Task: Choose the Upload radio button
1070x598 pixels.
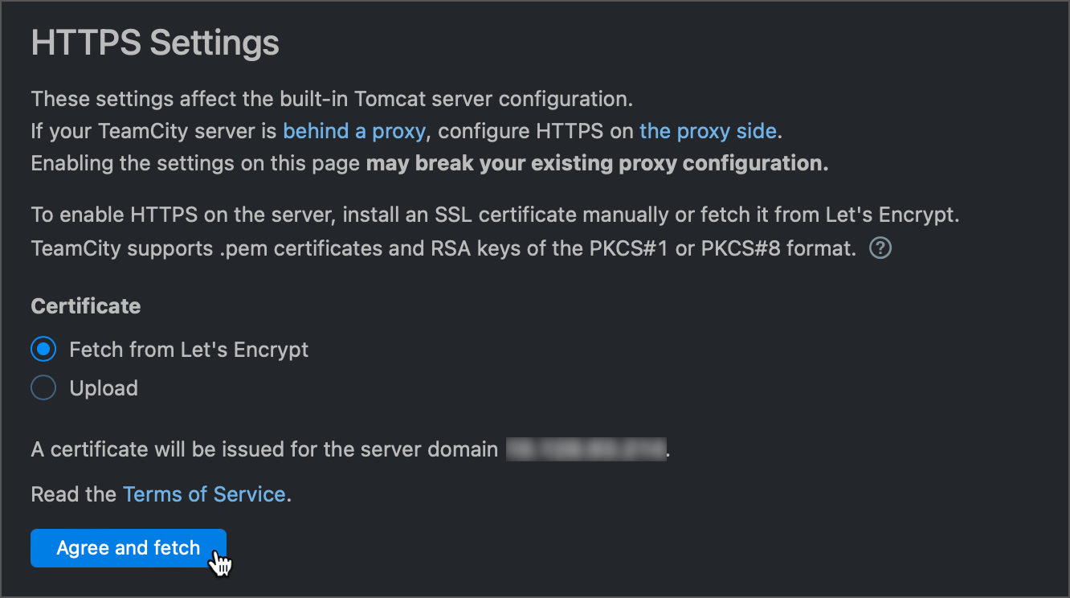Action: 43,388
